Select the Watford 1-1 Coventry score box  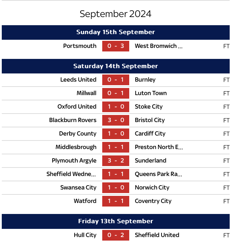point(116,201)
